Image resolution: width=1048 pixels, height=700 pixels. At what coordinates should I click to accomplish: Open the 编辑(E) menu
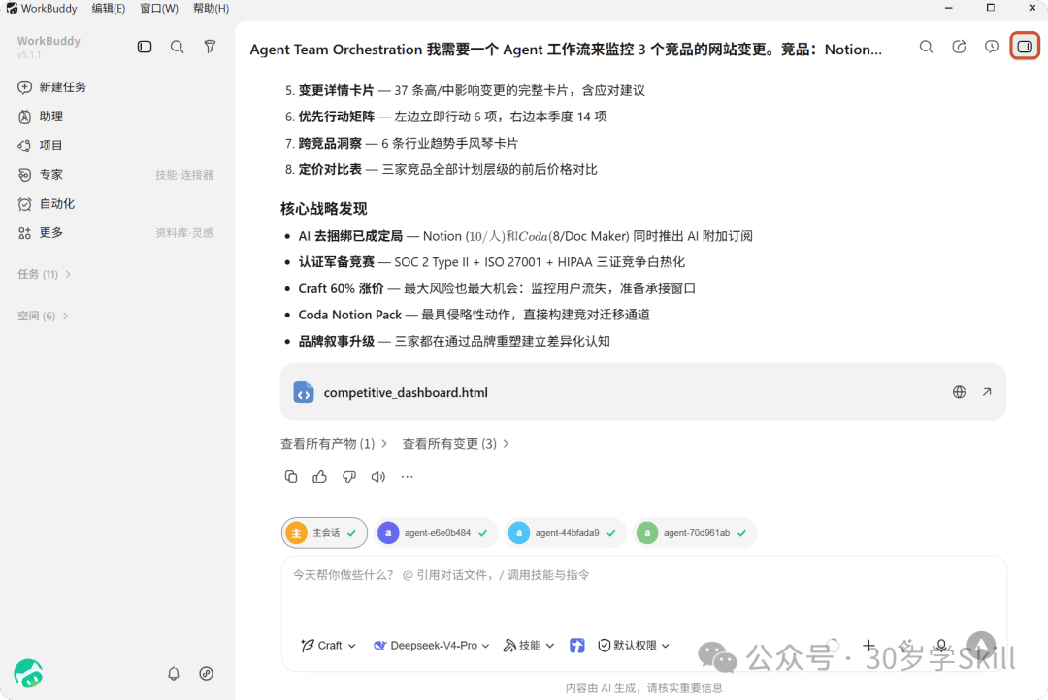coord(109,8)
